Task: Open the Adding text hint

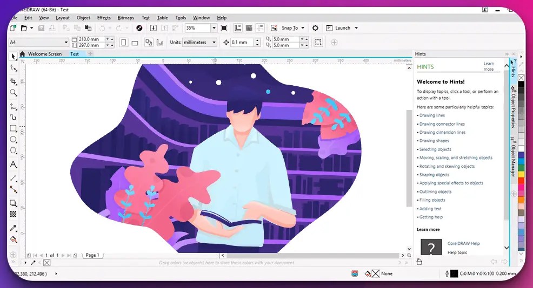Action: (430, 209)
